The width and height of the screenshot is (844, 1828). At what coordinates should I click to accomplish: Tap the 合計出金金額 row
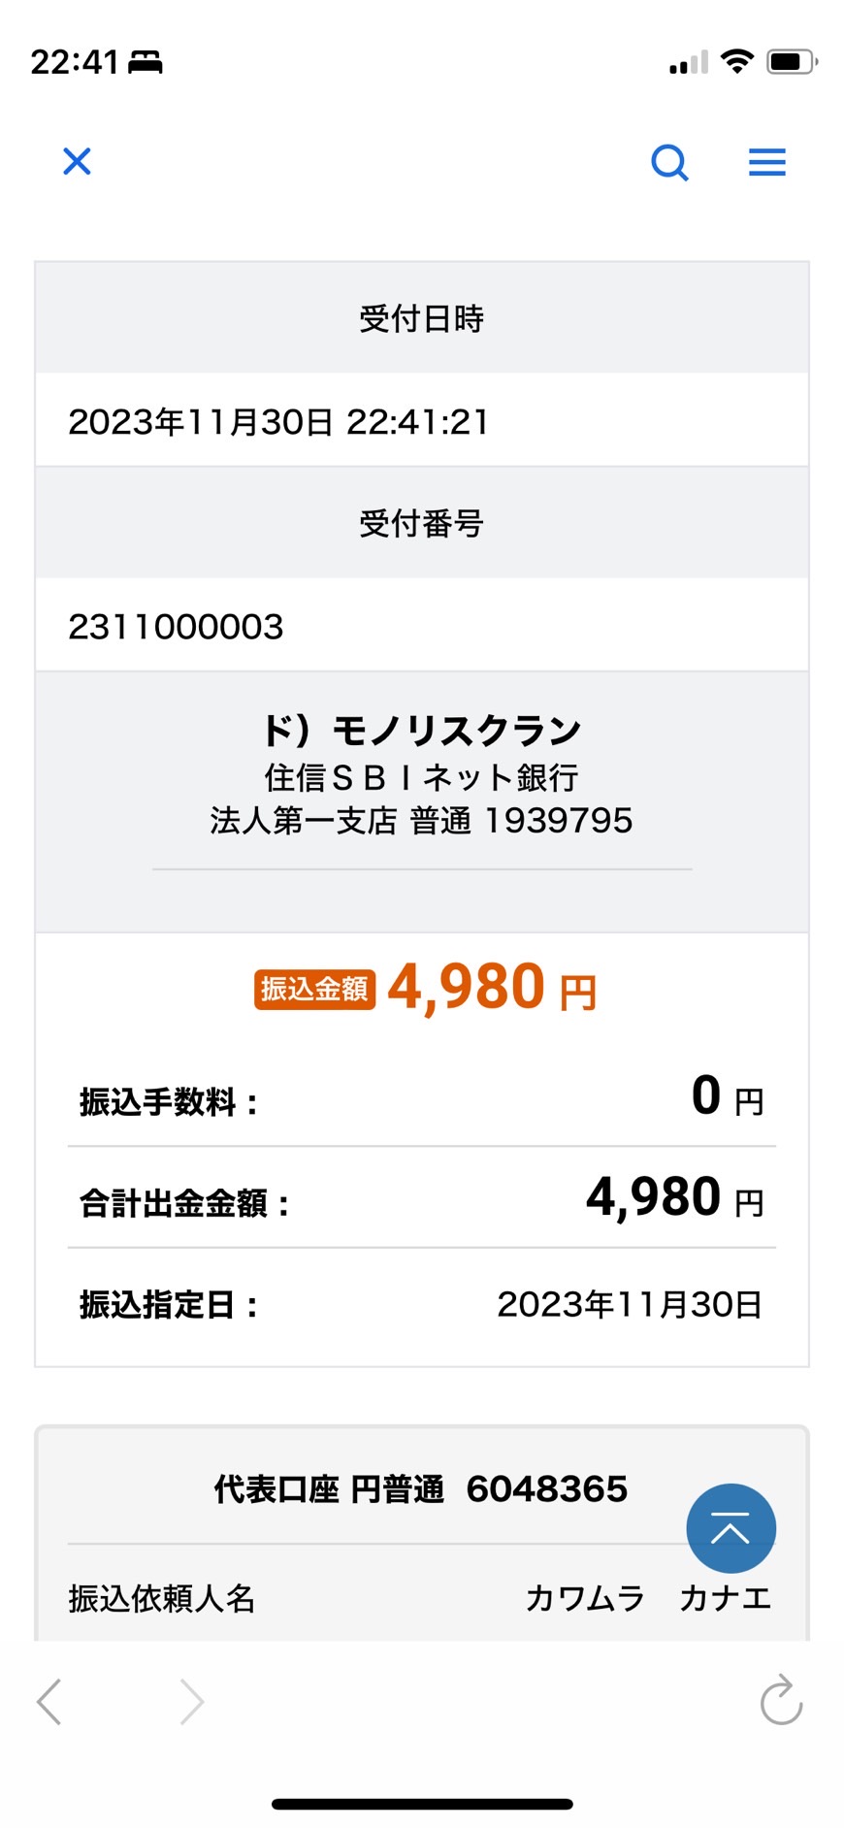[x=422, y=1199]
